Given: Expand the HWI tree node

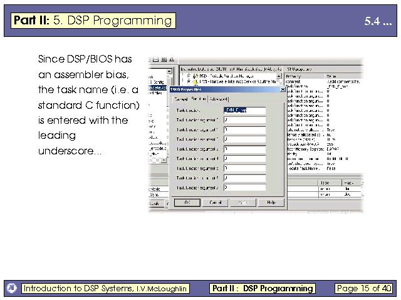Looking at the screenshot, I should (188, 82).
